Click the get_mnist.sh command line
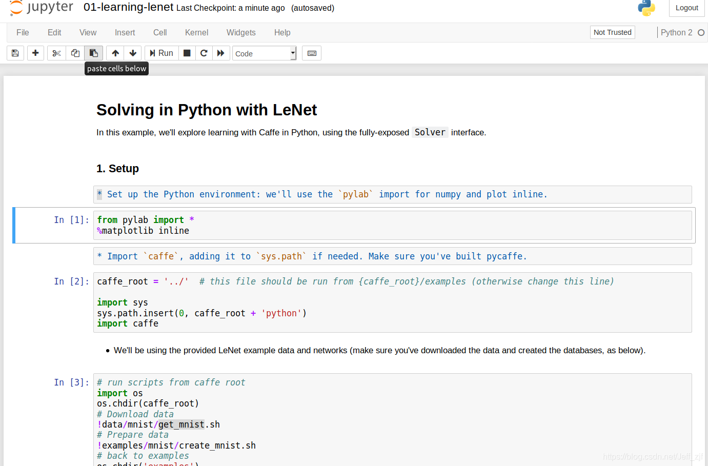The width and height of the screenshot is (708, 466). click(158, 424)
